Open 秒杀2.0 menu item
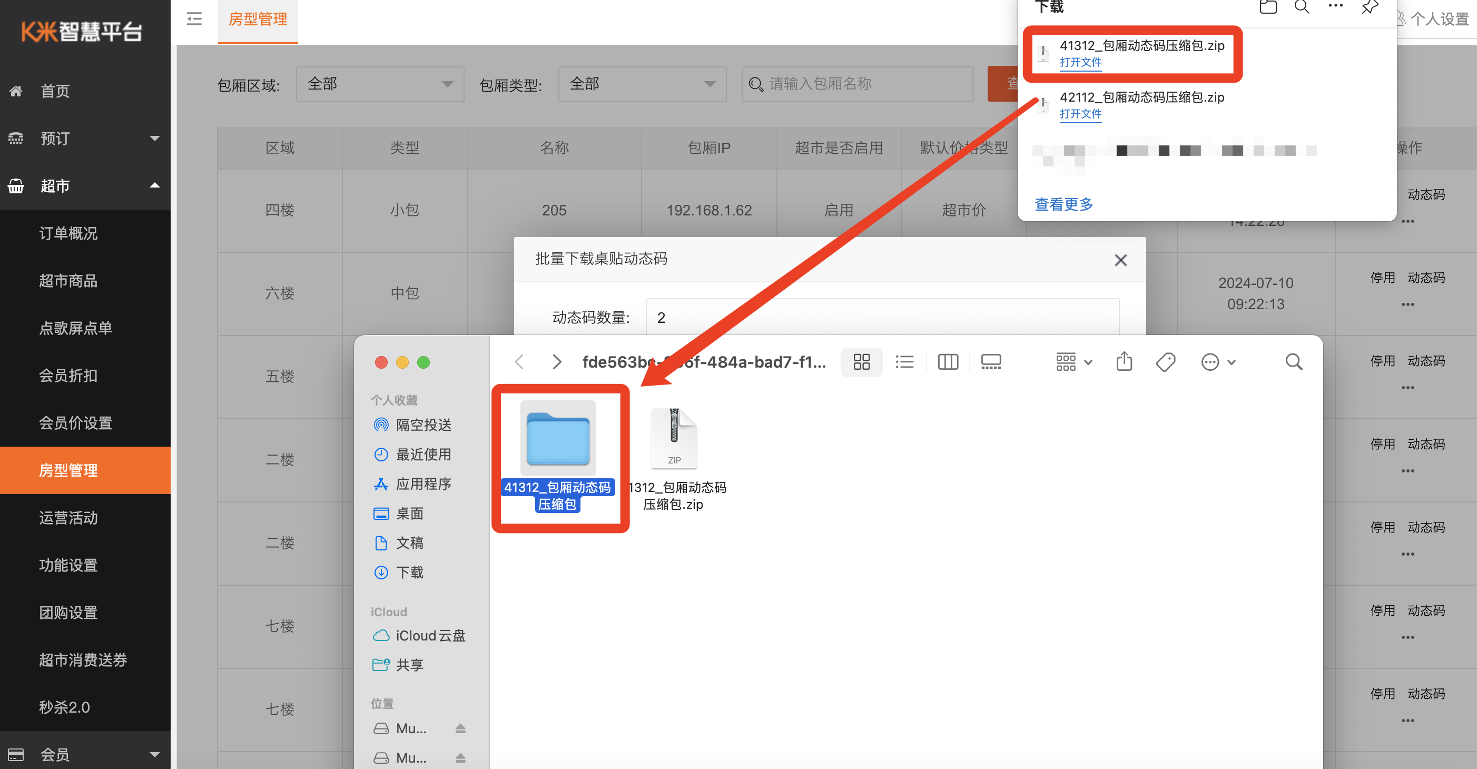The image size is (1477, 769). [64, 707]
